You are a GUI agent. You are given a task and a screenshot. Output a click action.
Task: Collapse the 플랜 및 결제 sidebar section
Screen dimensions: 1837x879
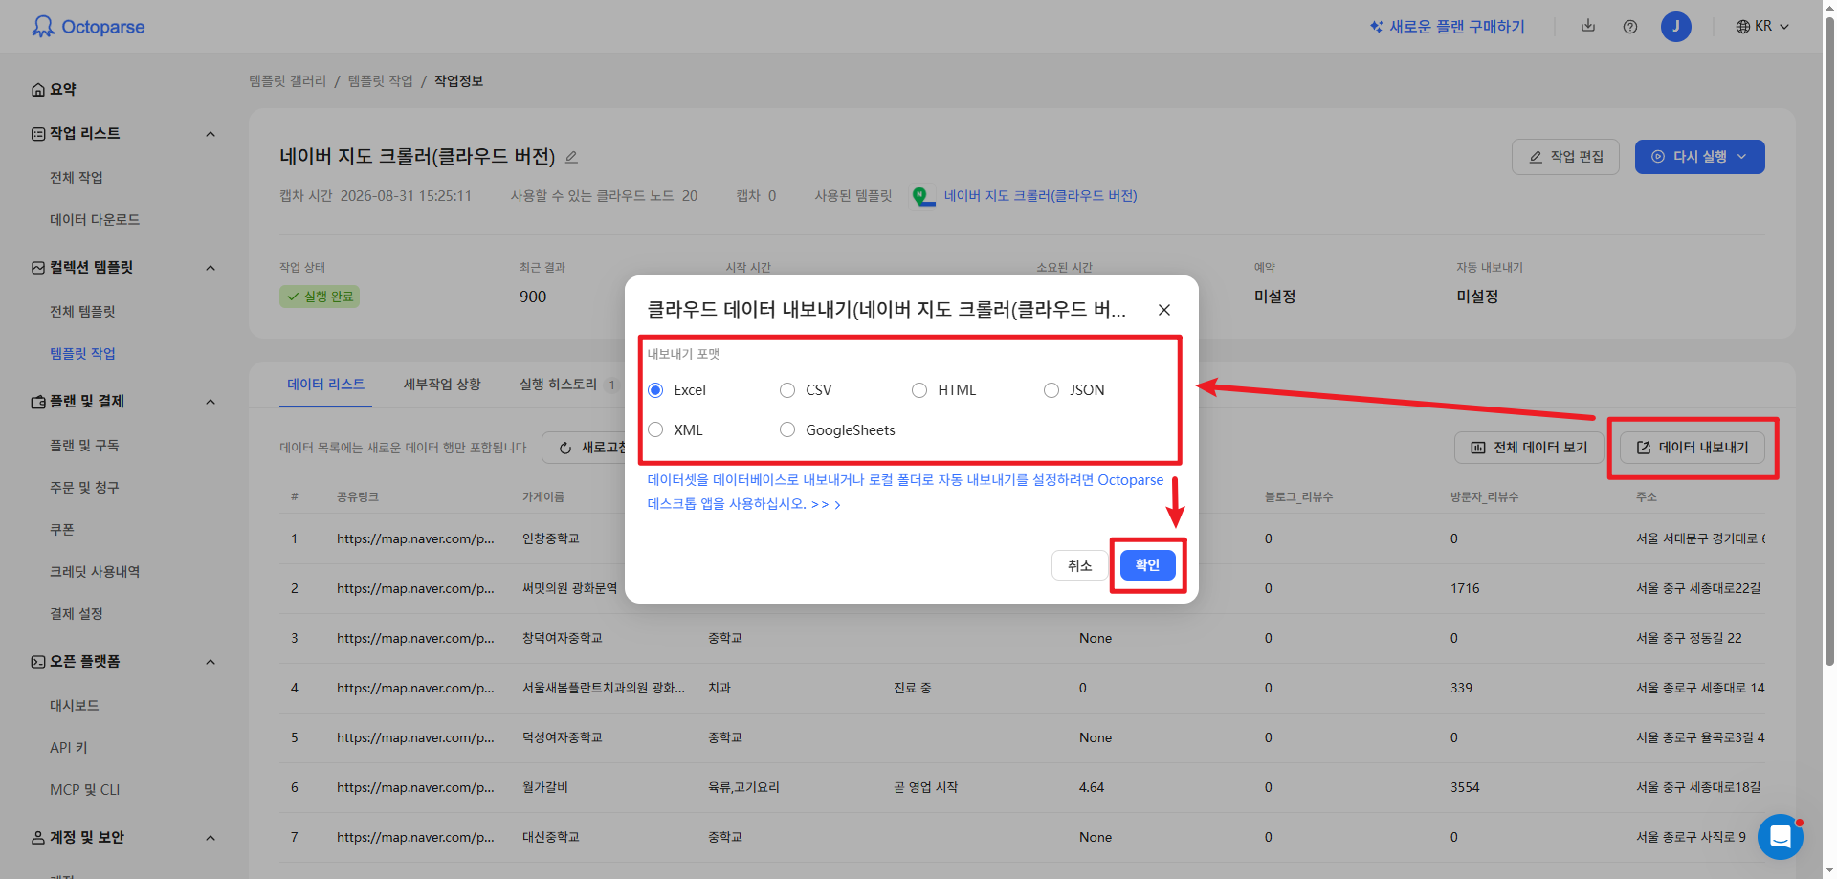pyautogui.click(x=210, y=402)
